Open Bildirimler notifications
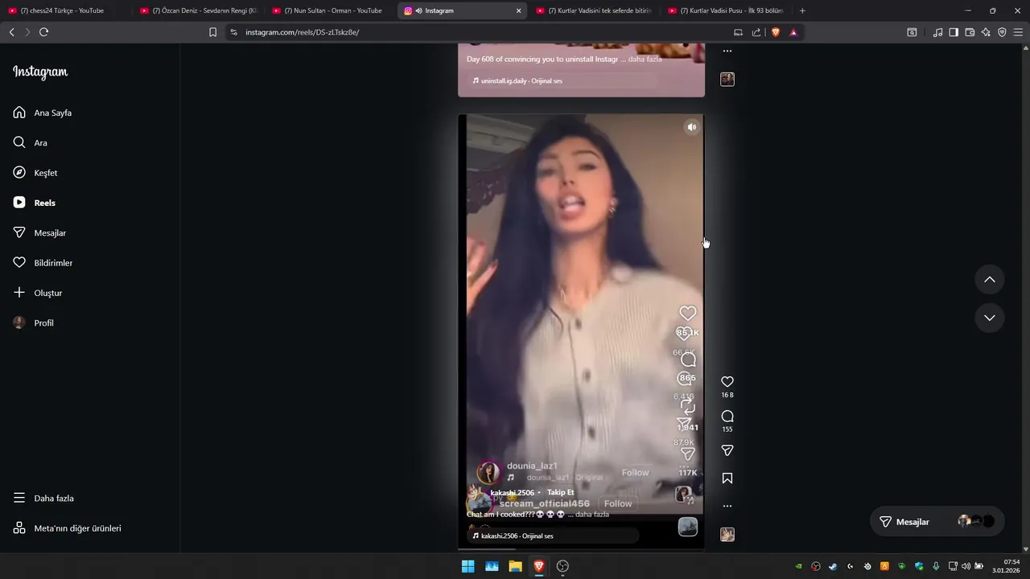The image size is (1030, 579). (x=43, y=263)
